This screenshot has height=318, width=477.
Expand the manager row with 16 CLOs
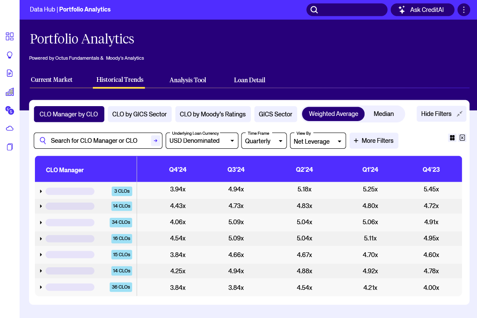pyautogui.click(x=41, y=239)
